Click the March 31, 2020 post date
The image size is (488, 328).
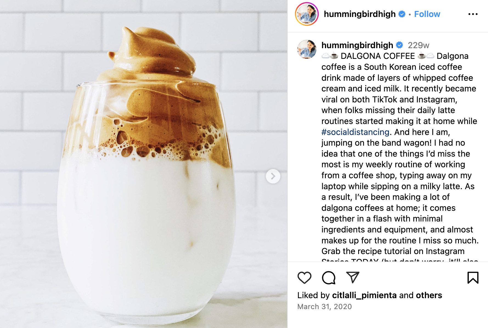coord(324,307)
